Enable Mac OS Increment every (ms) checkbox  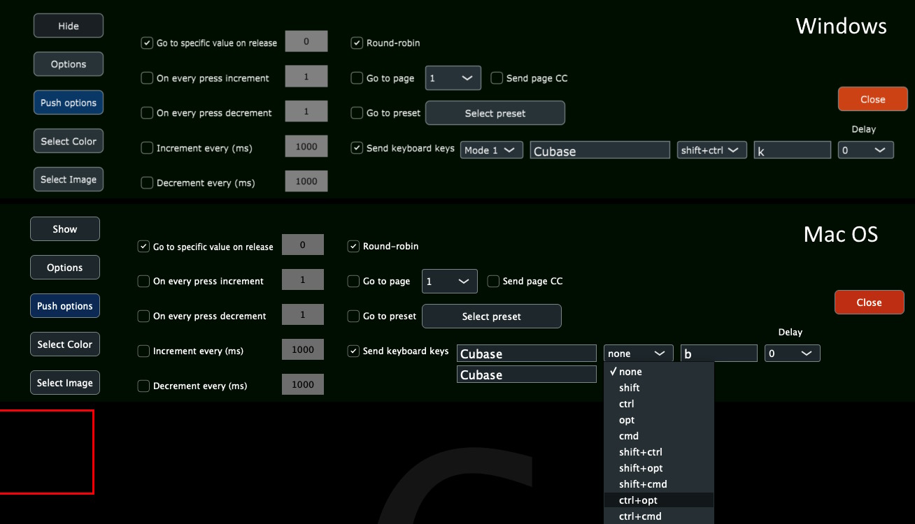(x=143, y=351)
